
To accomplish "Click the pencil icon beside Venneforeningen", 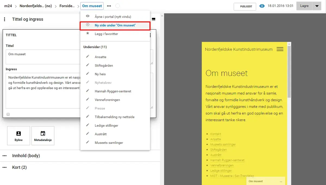I will pyautogui.click(x=87, y=99).
